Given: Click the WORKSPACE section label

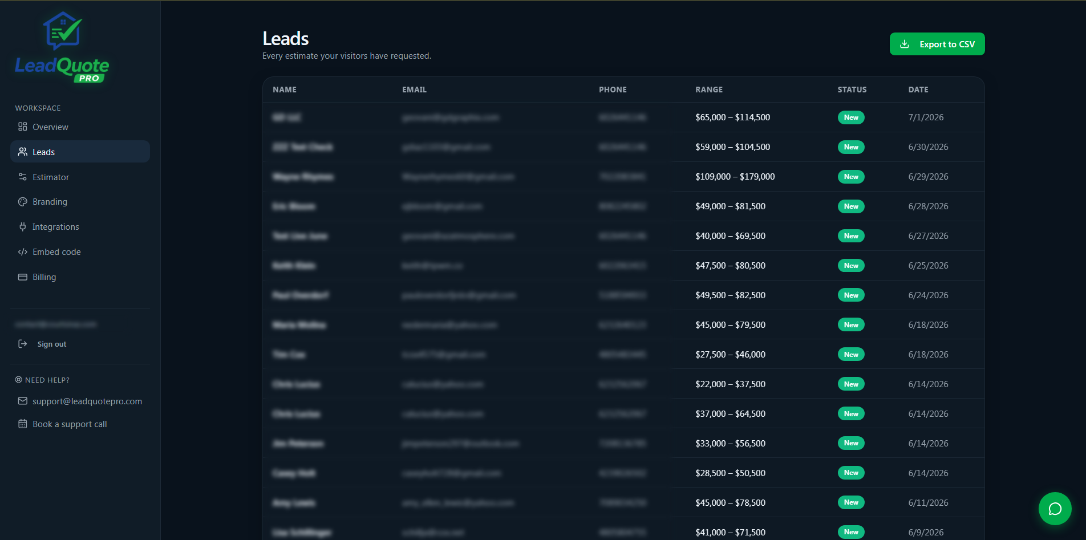Looking at the screenshot, I should click(38, 108).
